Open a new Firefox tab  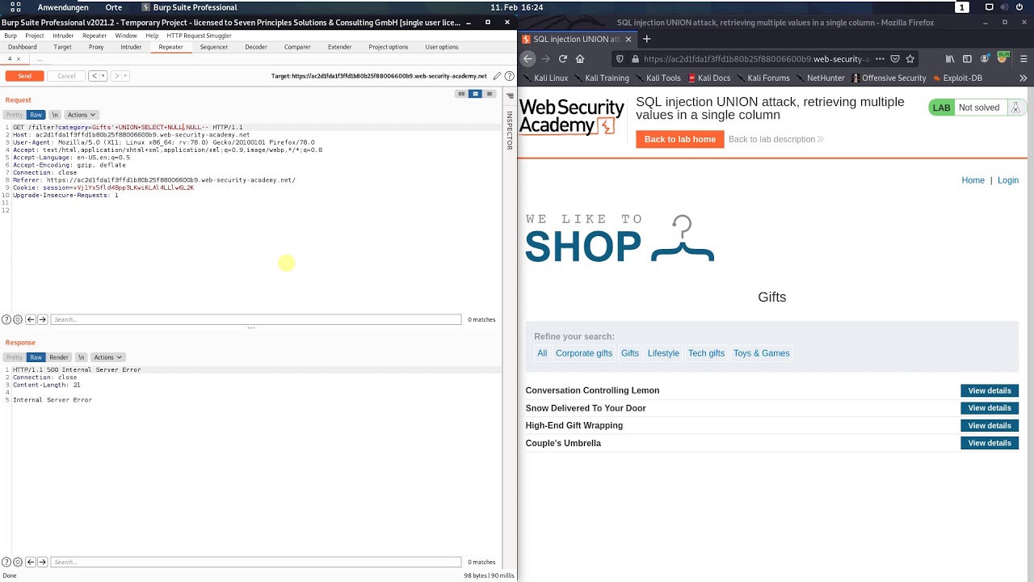pos(646,39)
